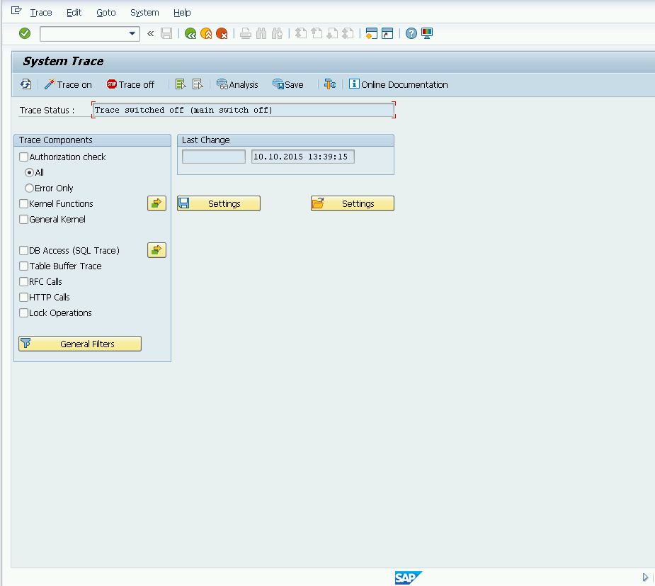
Task: Open the print dropdown in the toolbar
Action: pyautogui.click(x=245, y=33)
